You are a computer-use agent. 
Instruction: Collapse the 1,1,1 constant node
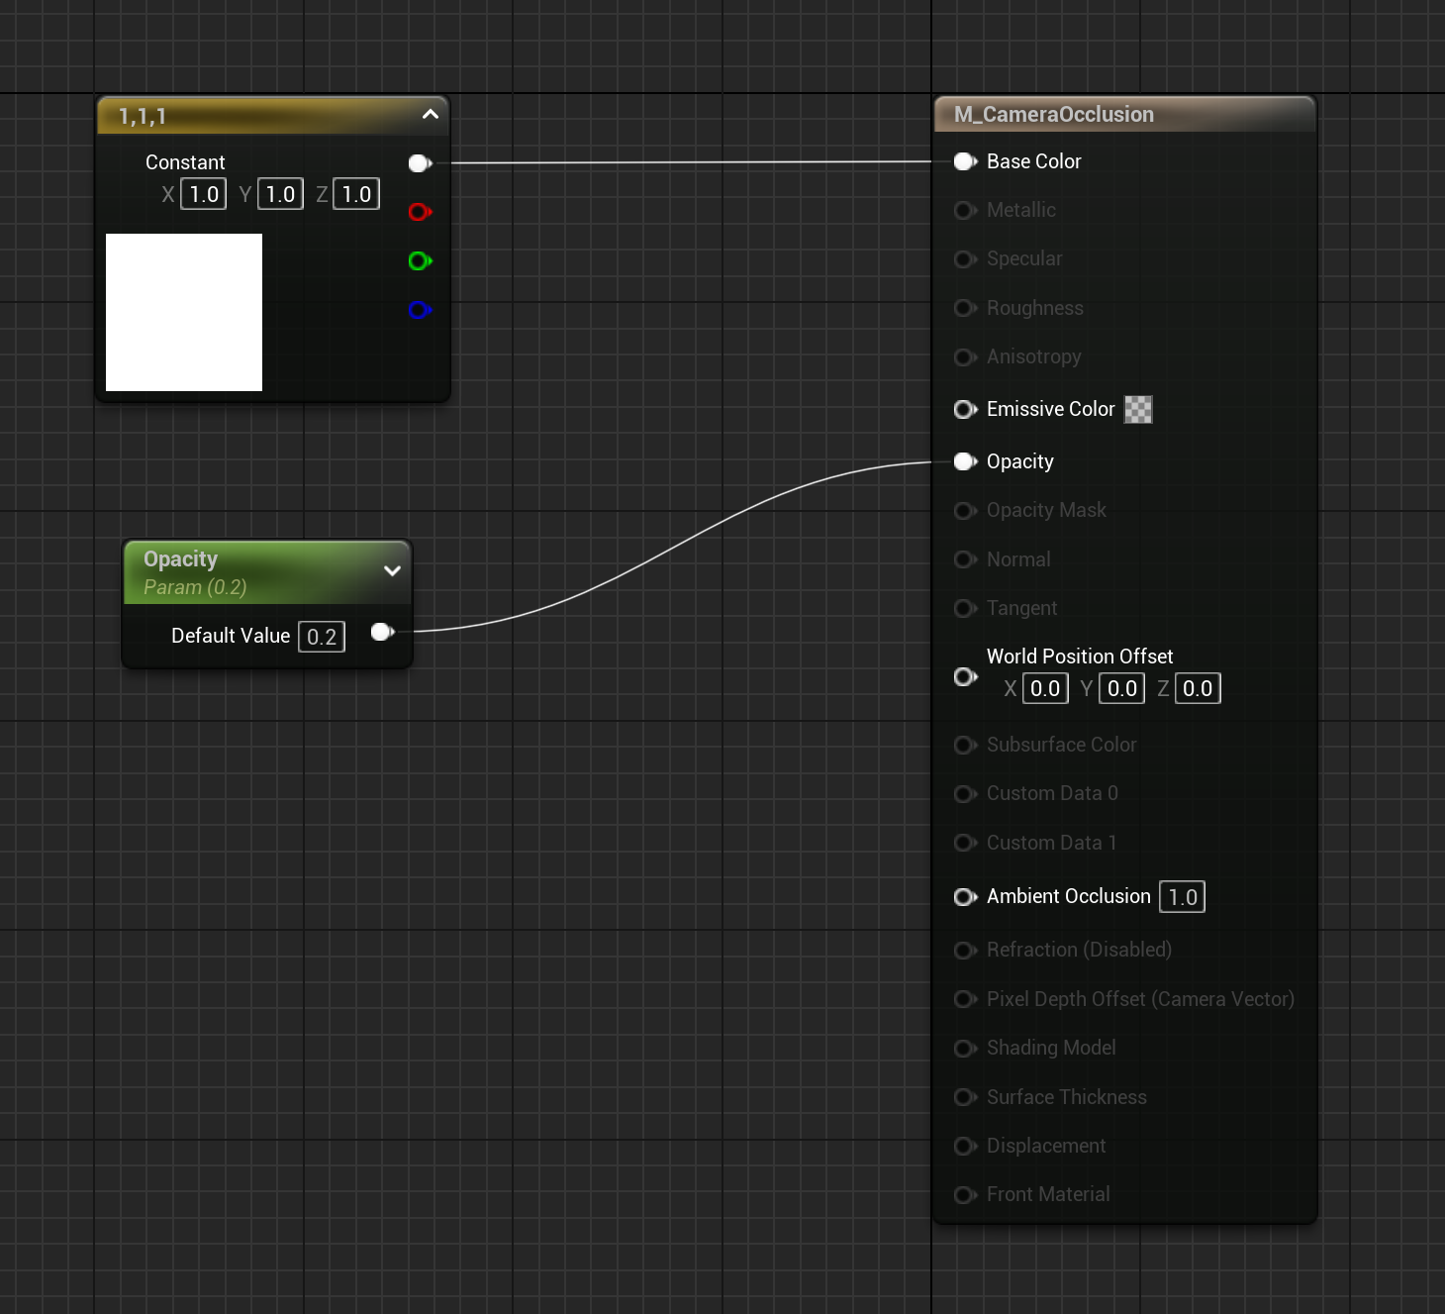tap(431, 115)
